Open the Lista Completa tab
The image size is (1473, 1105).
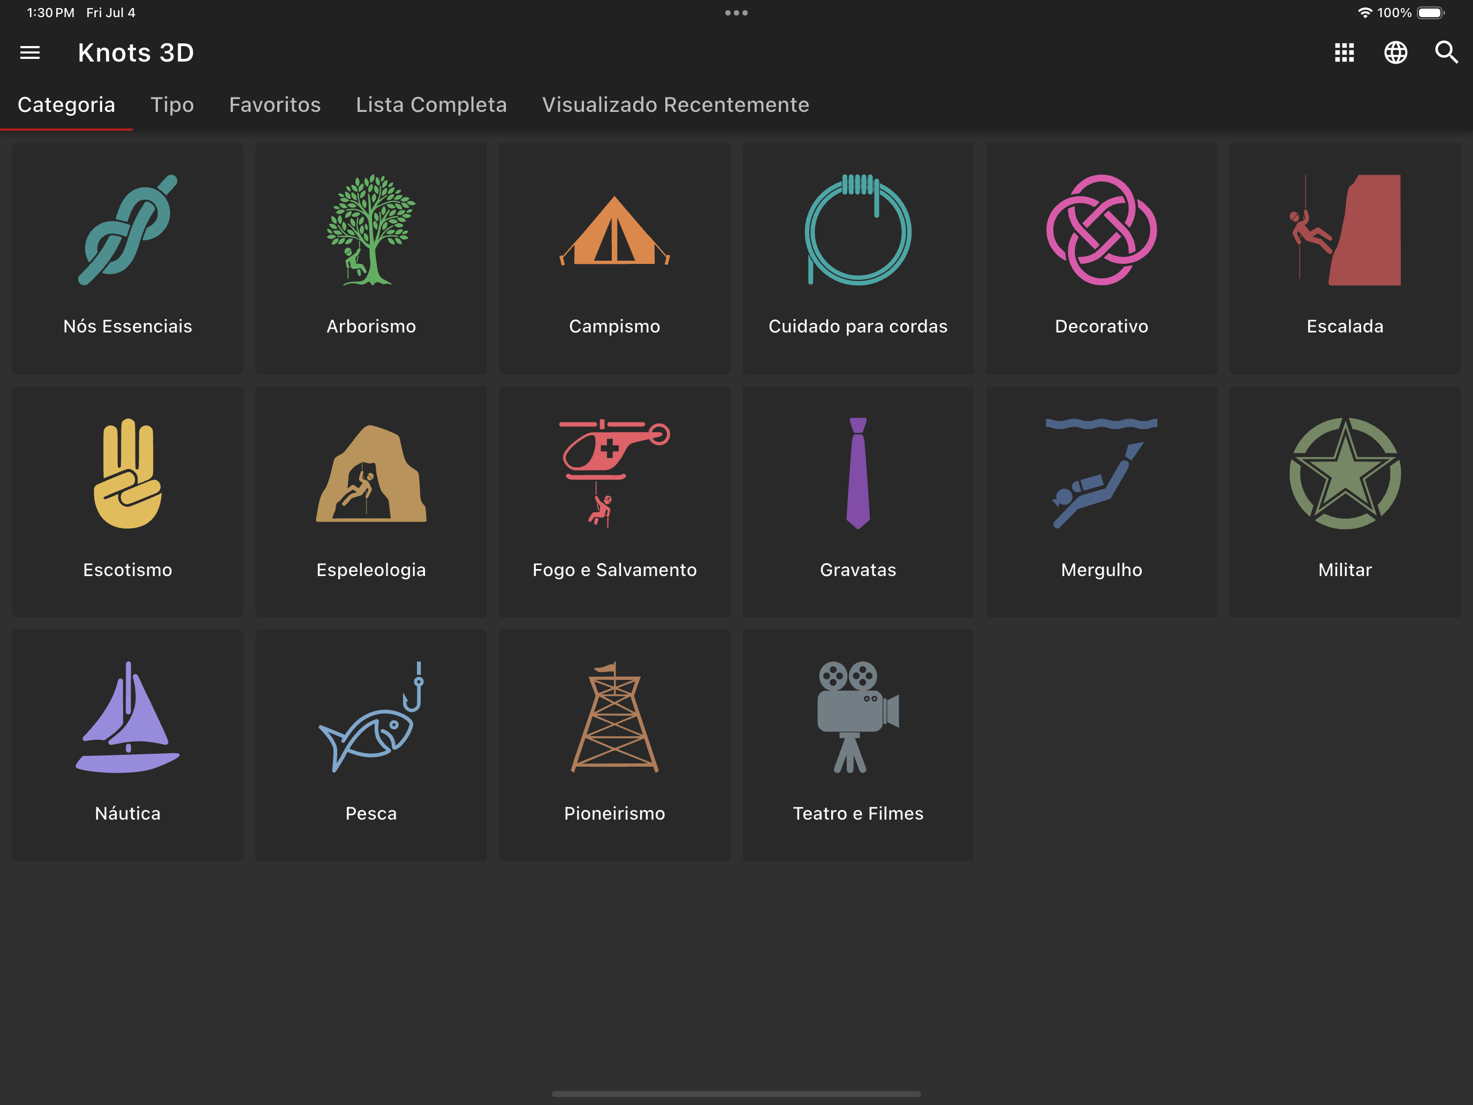coord(431,104)
